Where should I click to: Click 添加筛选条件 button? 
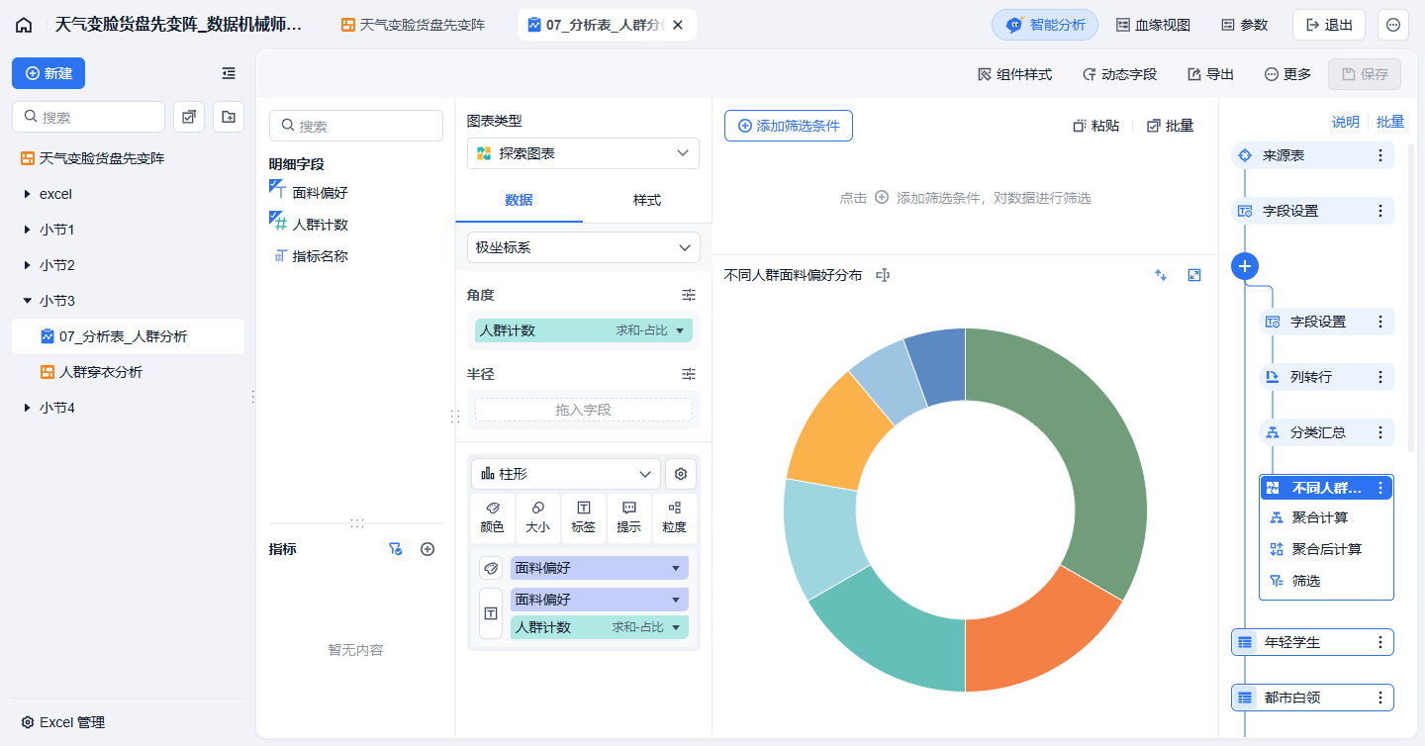pyautogui.click(x=789, y=126)
